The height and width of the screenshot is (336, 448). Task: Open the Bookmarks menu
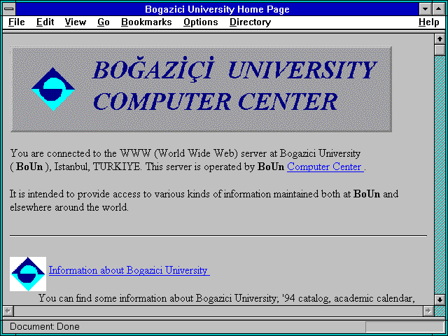tap(146, 22)
